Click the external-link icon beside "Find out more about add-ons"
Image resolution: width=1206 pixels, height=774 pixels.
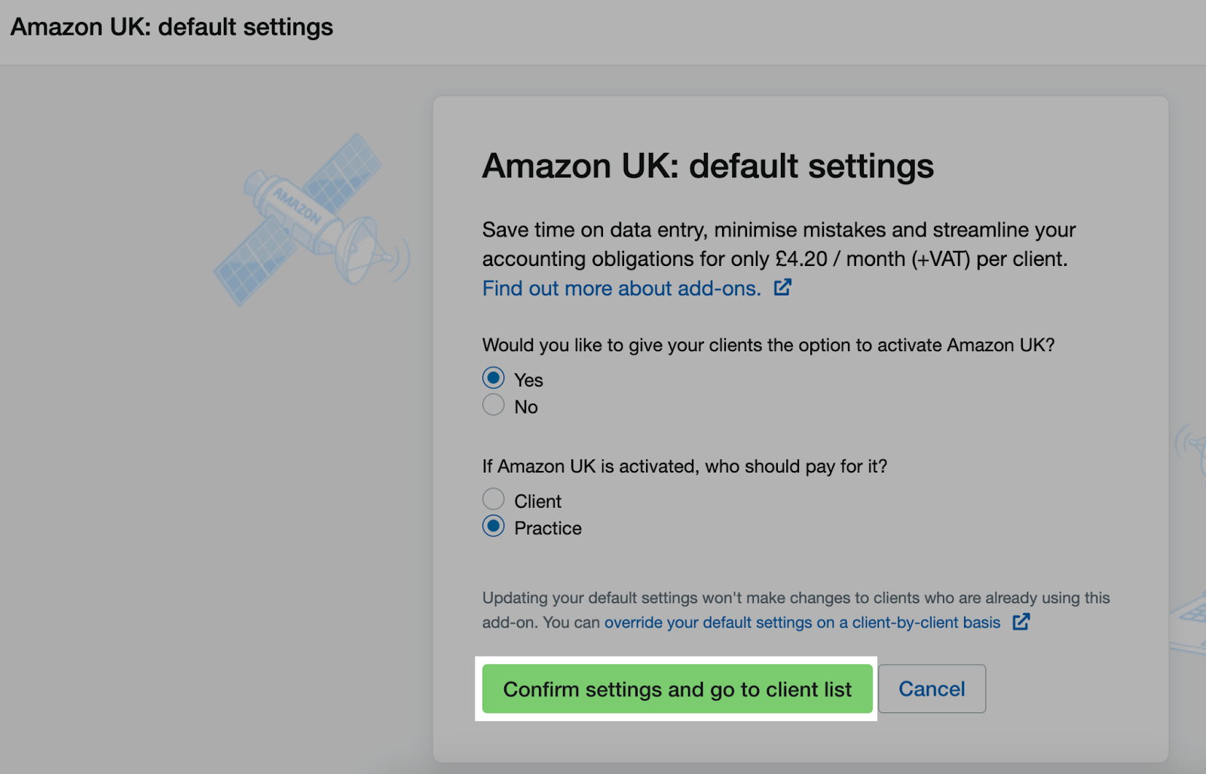coord(783,287)
